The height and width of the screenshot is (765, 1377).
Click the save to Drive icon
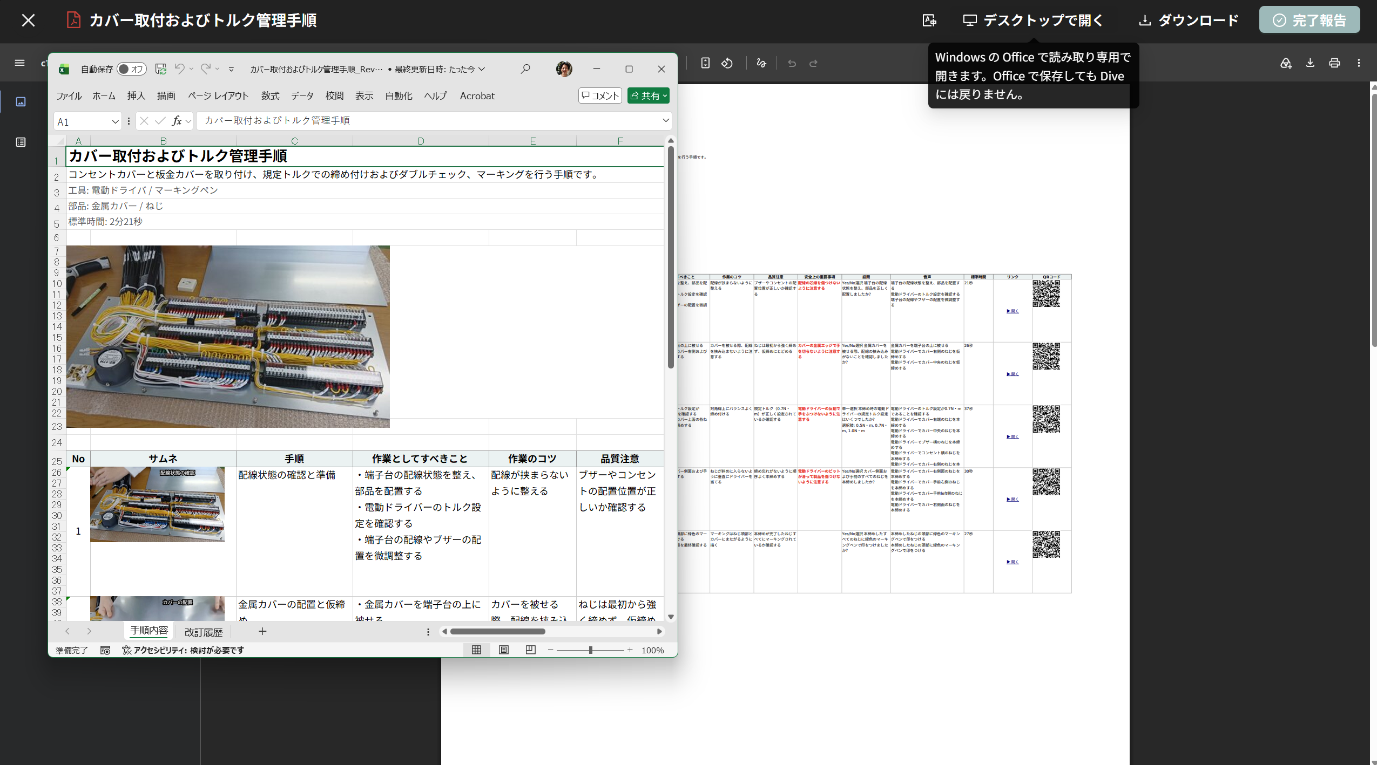coord(1286,63)
